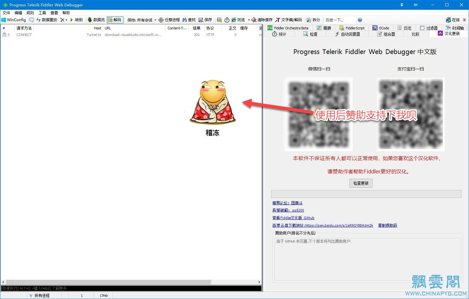Click the 数据重放 replay button

[x=47, y=20]
